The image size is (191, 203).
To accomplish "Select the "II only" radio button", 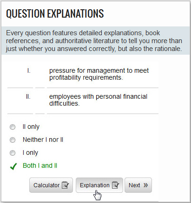I will 13,127.
